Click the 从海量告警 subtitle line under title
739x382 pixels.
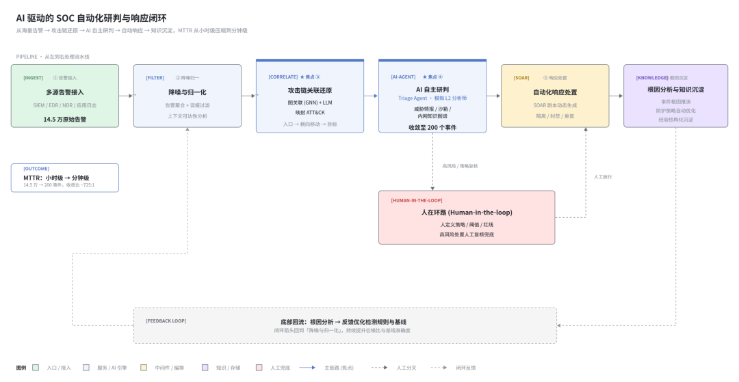coord(131,30)
